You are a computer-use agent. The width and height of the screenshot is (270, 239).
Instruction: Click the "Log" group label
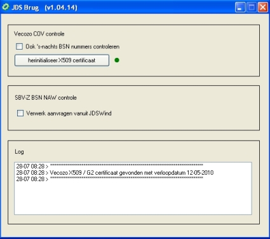[19, 152]
